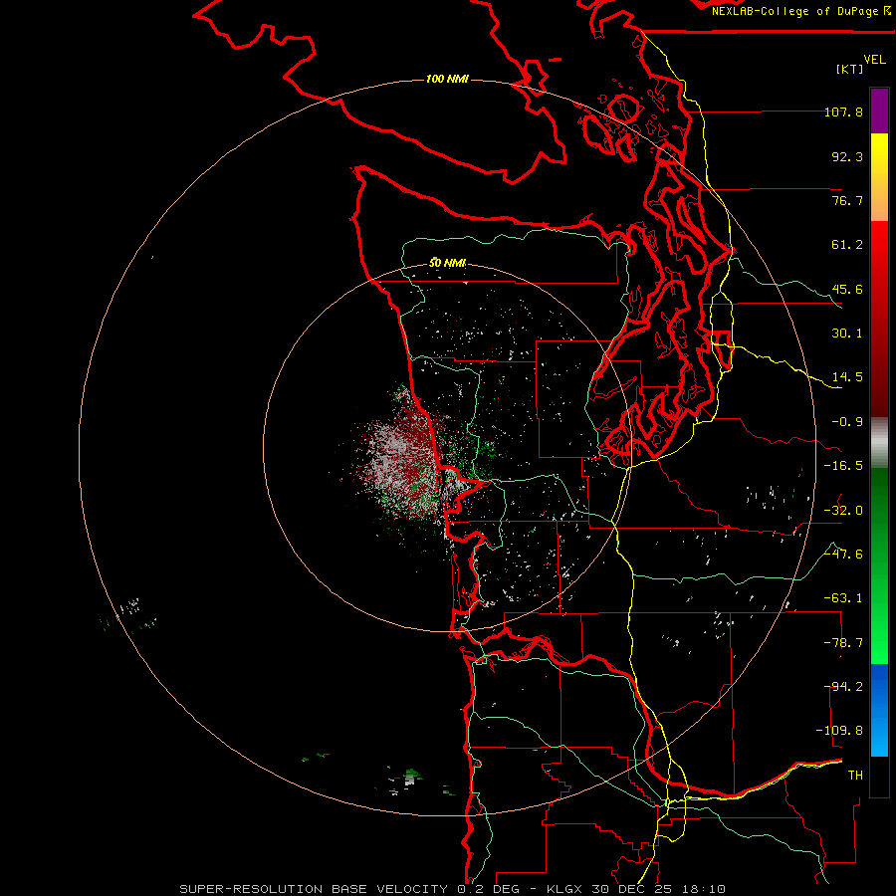This screenshot has width=896, height=896.
Task: Click the -0.9 velocity scale value
Action: [x=847, y=422]
